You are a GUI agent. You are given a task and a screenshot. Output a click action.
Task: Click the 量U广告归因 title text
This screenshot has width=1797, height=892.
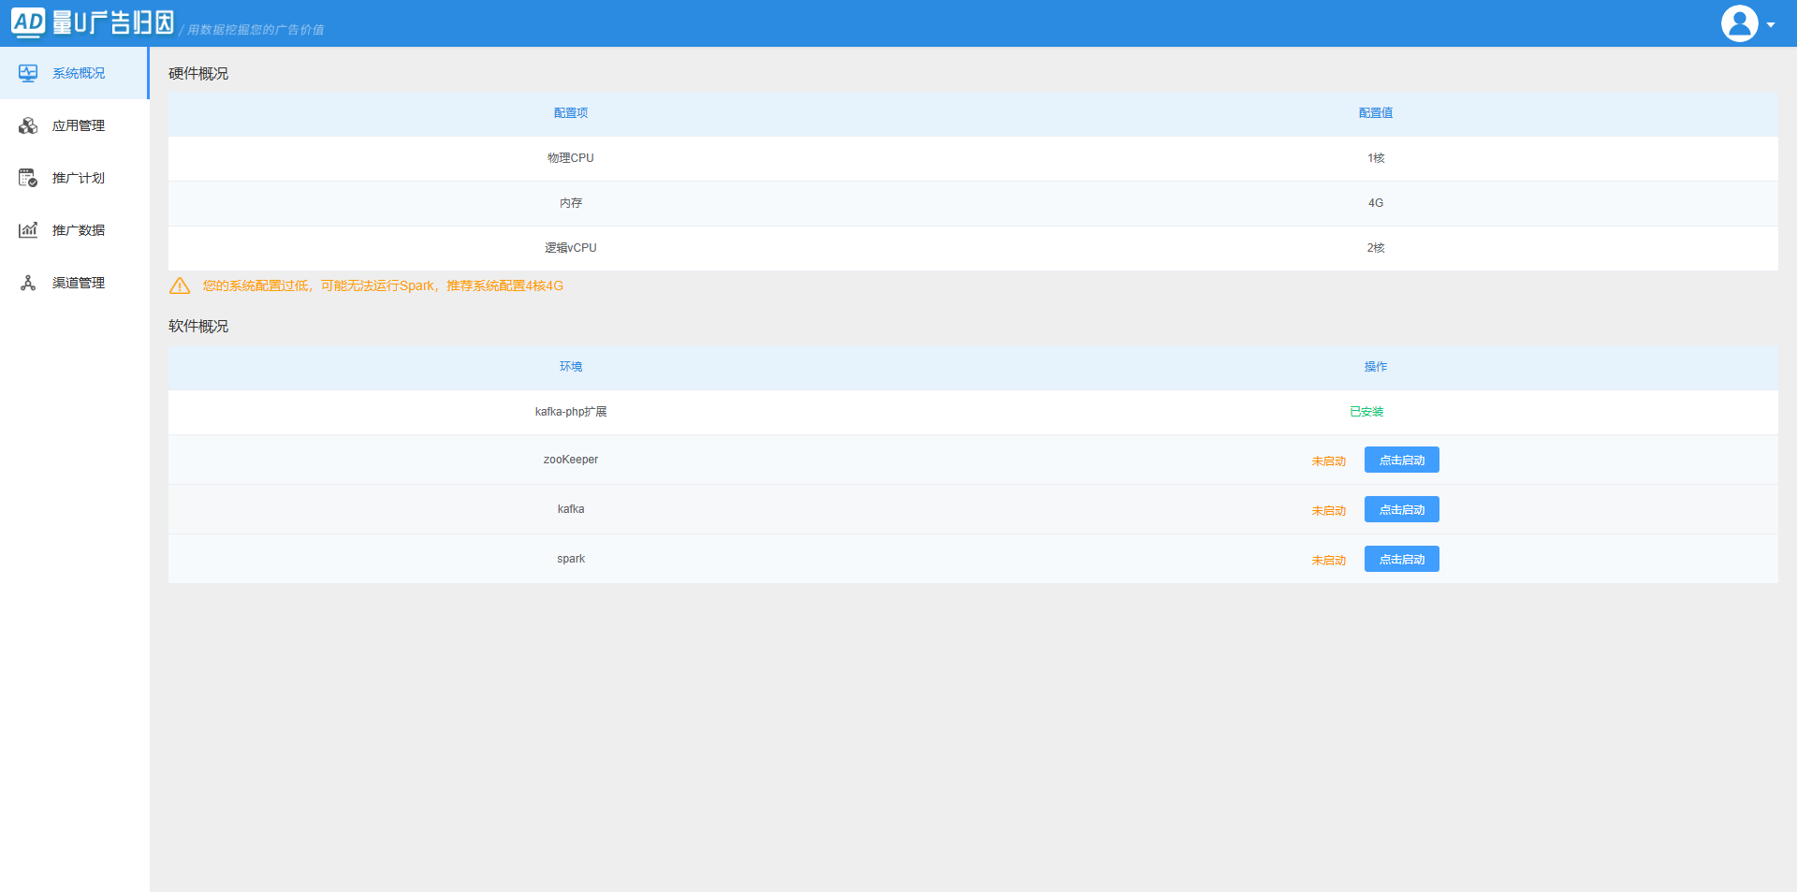113,22
